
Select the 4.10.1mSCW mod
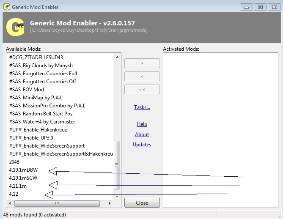(x=23, y=178)
